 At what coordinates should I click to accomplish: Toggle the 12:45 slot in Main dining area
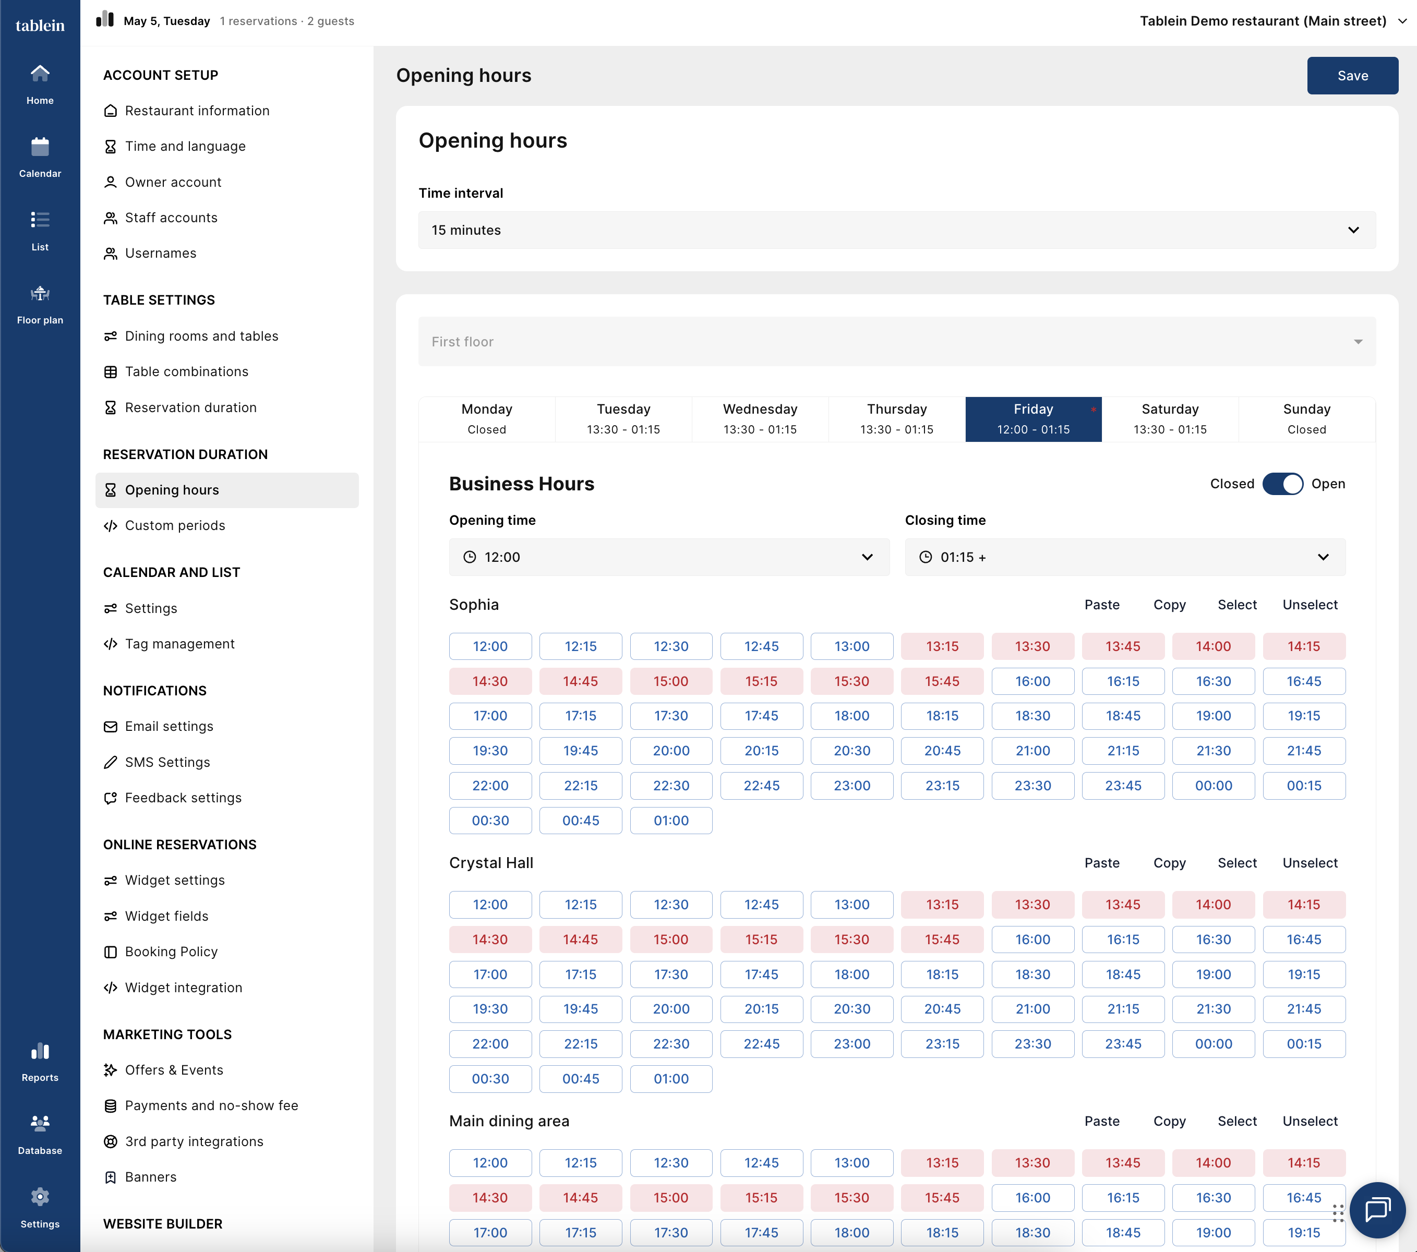pos(761,1163)
